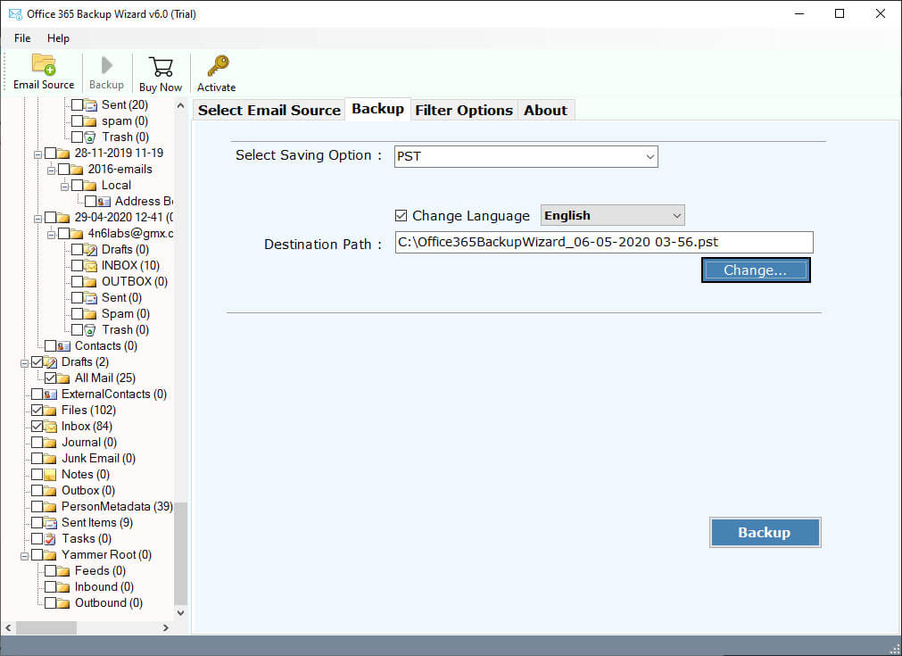902x656 pixels.
Task: Click the tree scroll left arrow
Action: click(x=8, y=627)
